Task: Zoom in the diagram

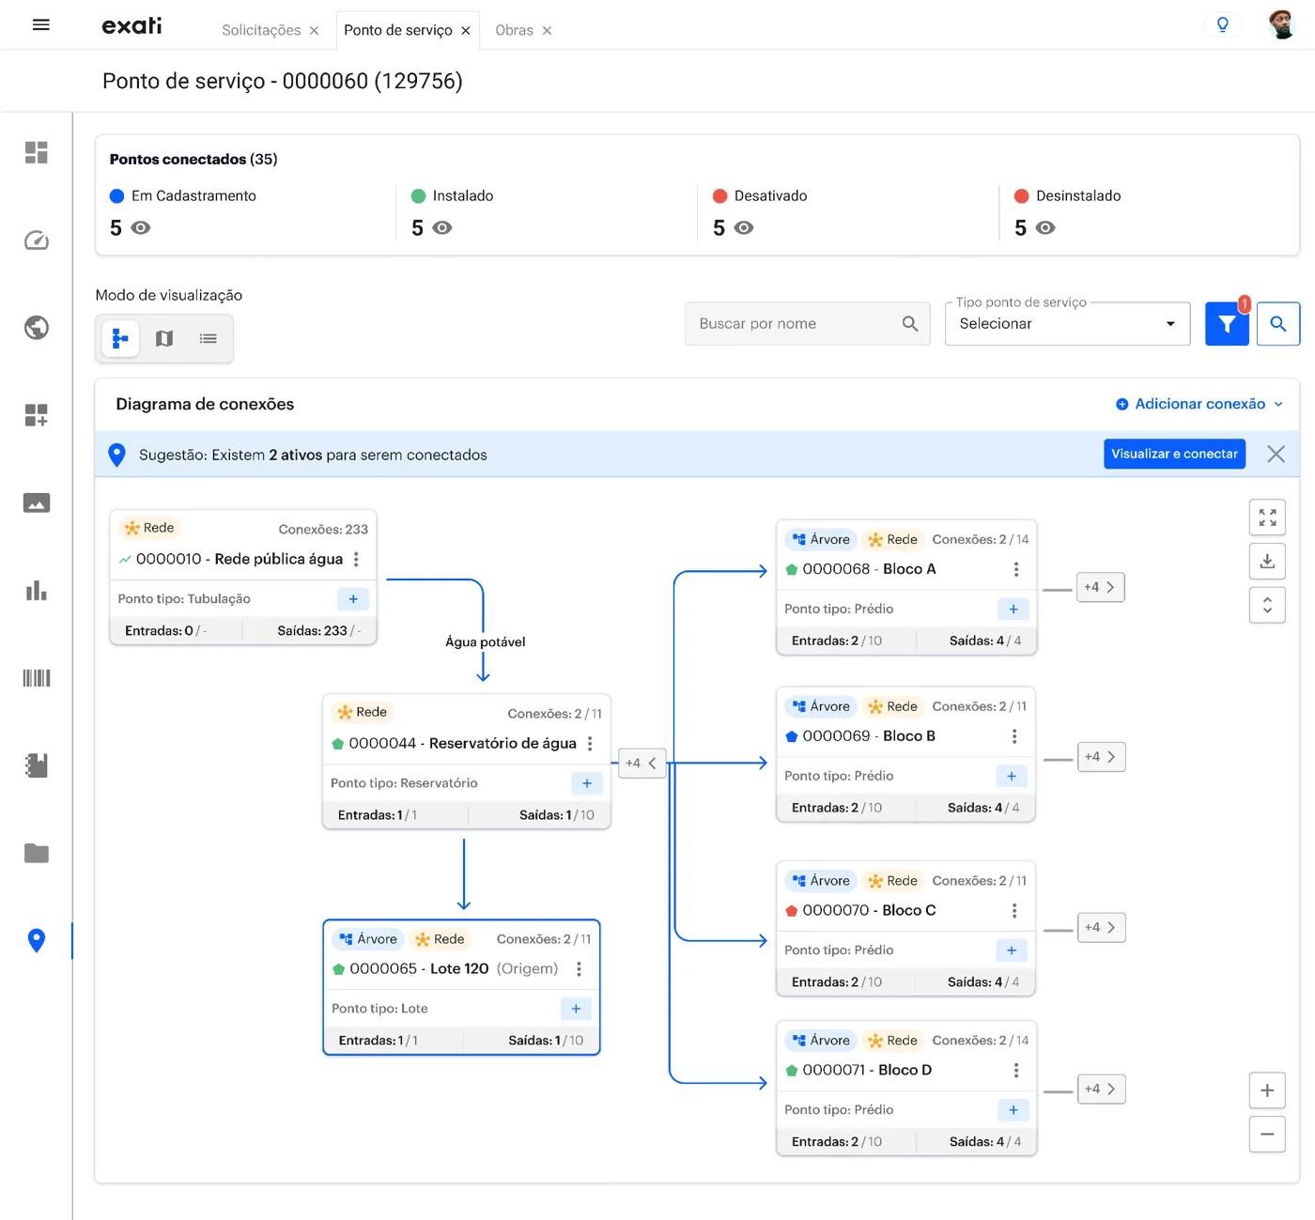Action: (x=1267, y=1090)
